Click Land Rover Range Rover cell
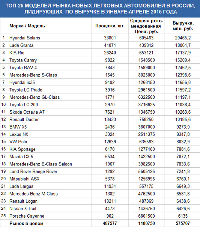Image resolution: width=200 pixels, height=227 pixels. (33, 171)
